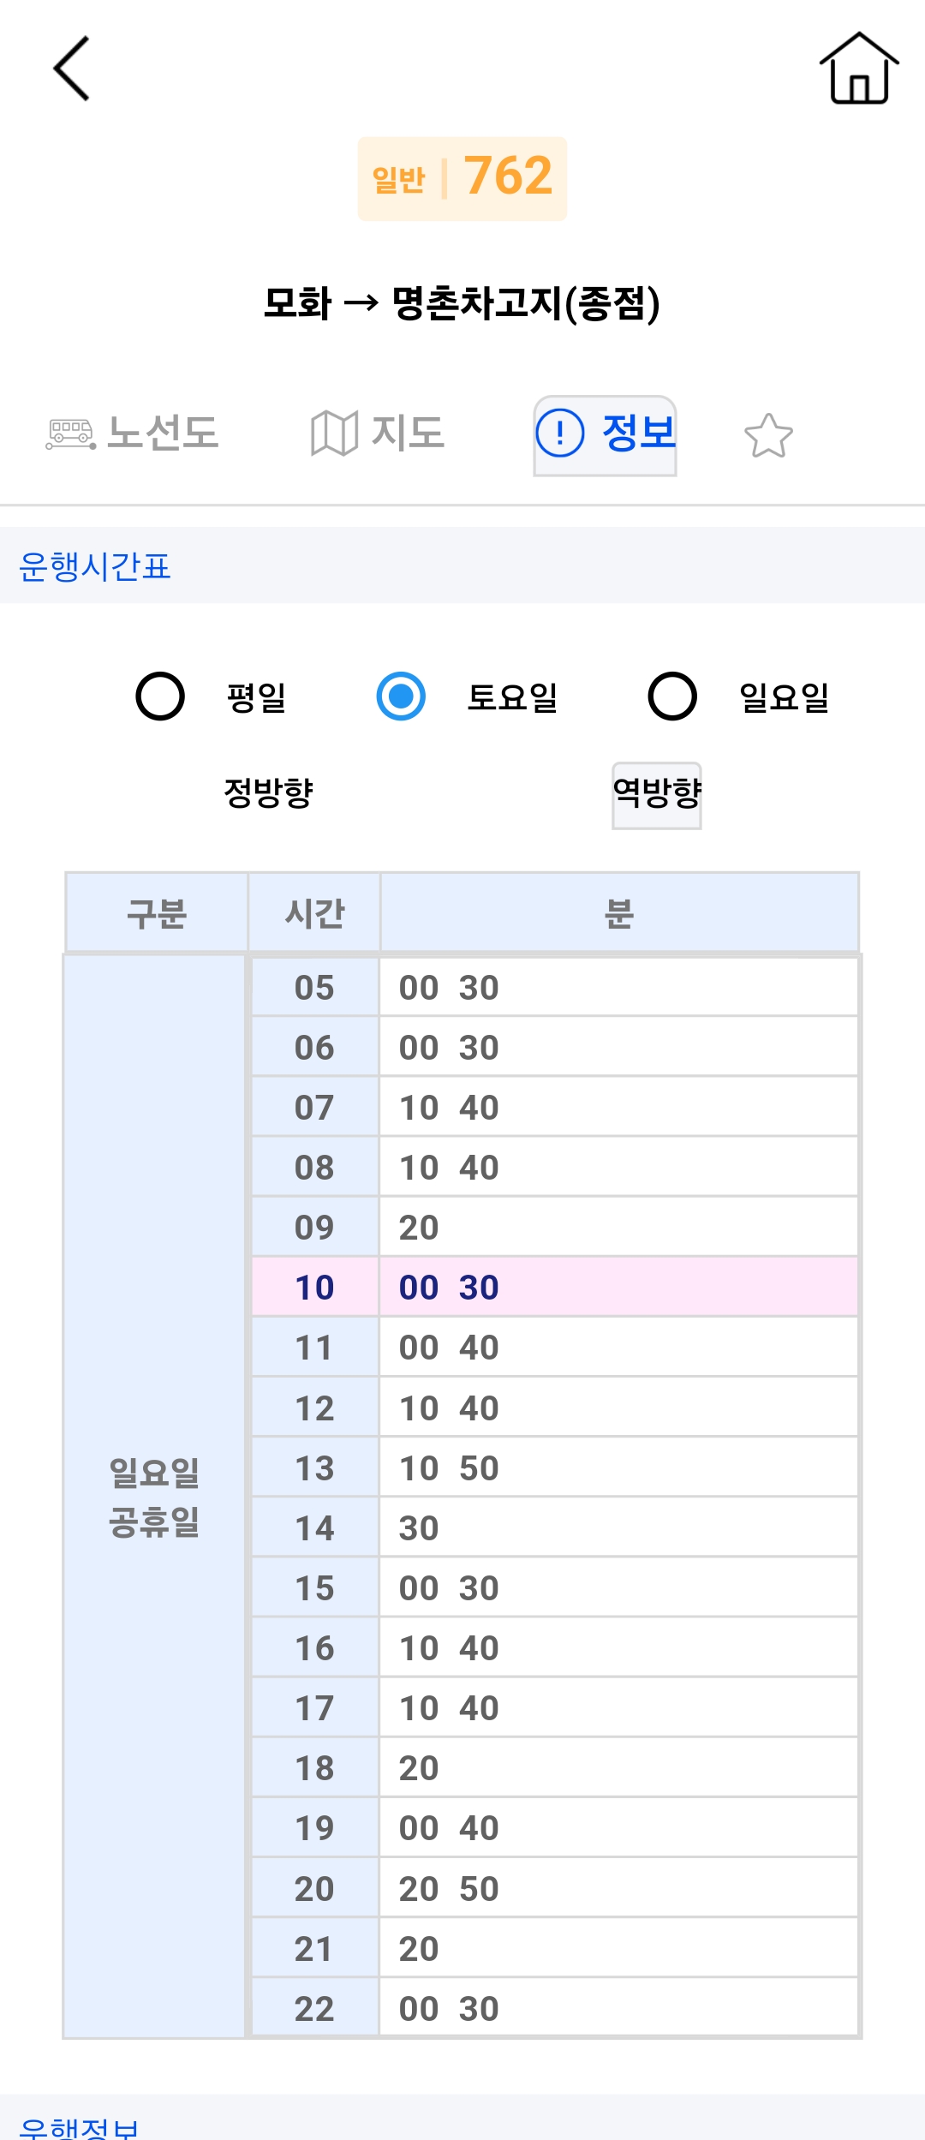Add route 762 to favorites star
The image size is (925, 2140).
click(768, 435)
